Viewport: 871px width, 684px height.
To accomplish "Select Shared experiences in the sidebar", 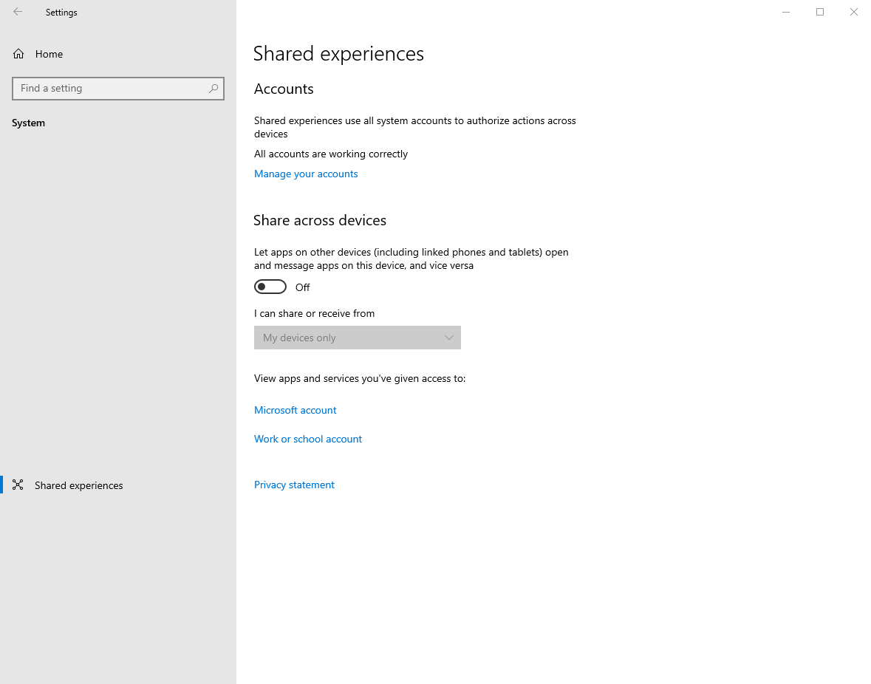I will coord(78,485).
